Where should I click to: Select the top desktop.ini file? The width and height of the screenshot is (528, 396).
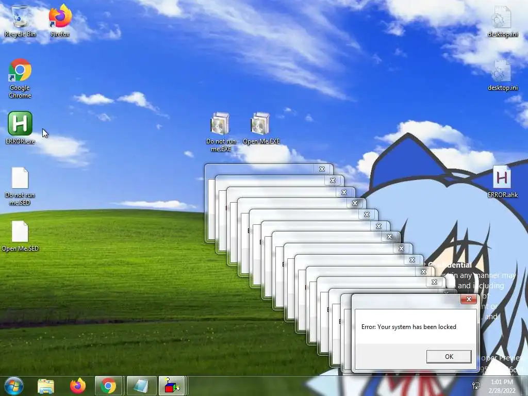click(502, 21)
